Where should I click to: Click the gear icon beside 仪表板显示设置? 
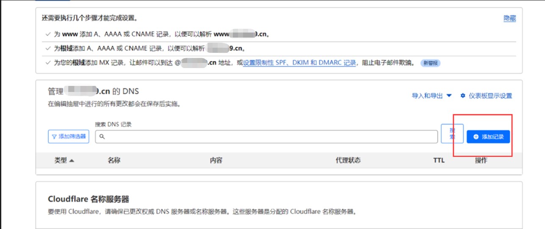click(463, 96)
